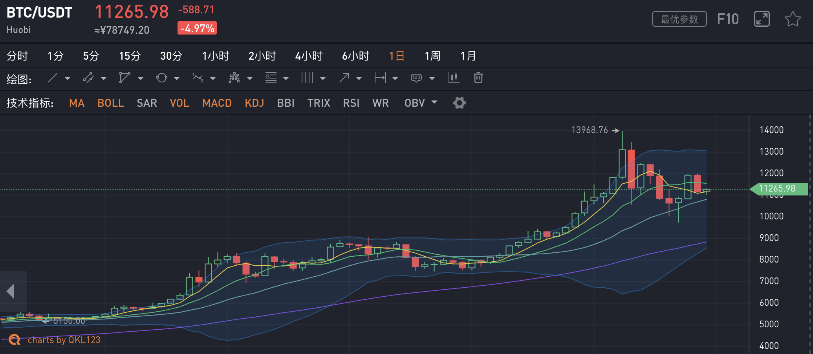Enable the OBV indicator
Viewport: 813px width, 354px height.
click(x=415, y=103)
